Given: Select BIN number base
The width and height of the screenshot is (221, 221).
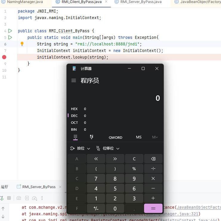Looking at the screenshot, I should (x=74, y=129).
